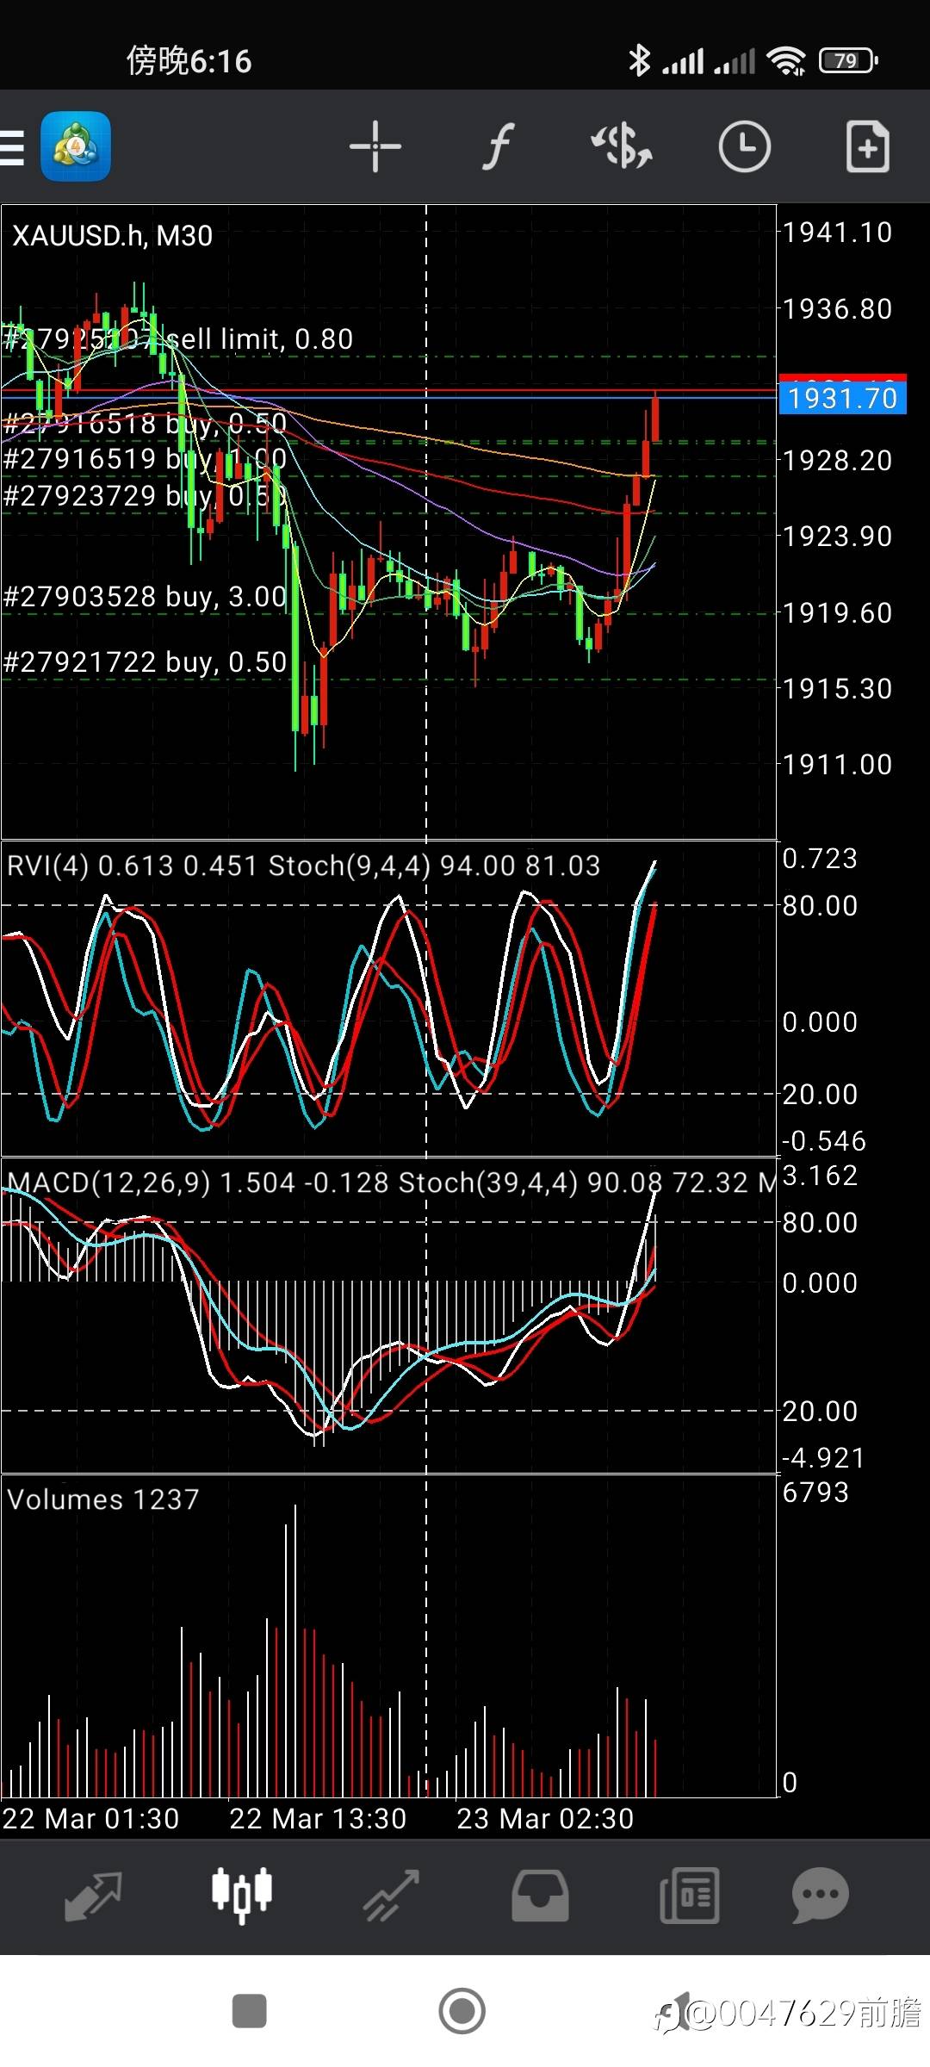Open the timeframe clock selector
Screen dimensions: 930x2067
(x=744, y=146)
